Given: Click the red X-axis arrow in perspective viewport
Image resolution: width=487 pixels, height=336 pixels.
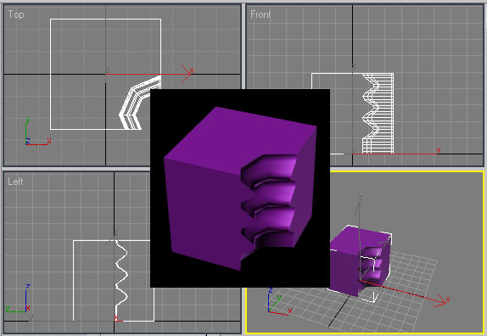Looking at the screenshot, I should pos(404,291).
